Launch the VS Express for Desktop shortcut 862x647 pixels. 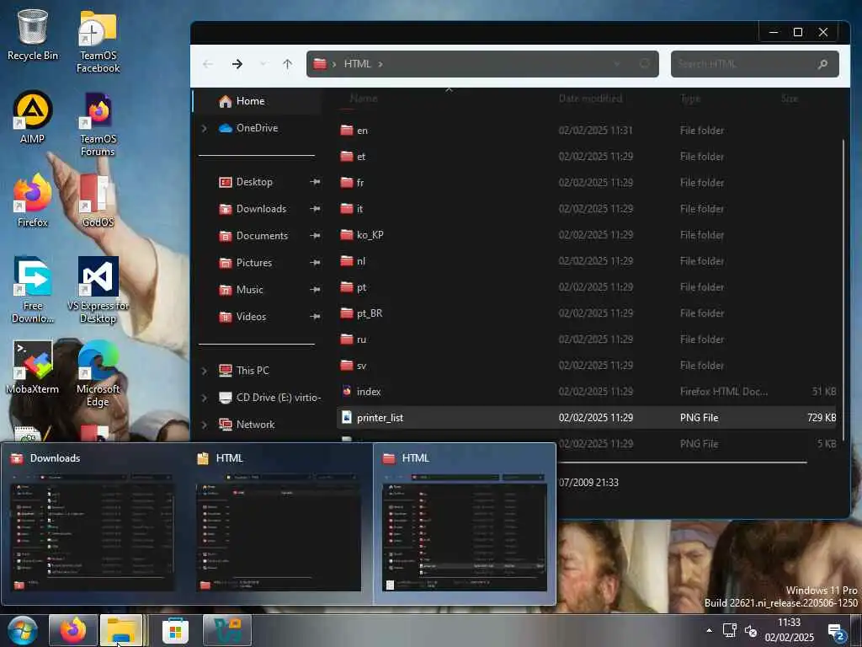point(98,290)
